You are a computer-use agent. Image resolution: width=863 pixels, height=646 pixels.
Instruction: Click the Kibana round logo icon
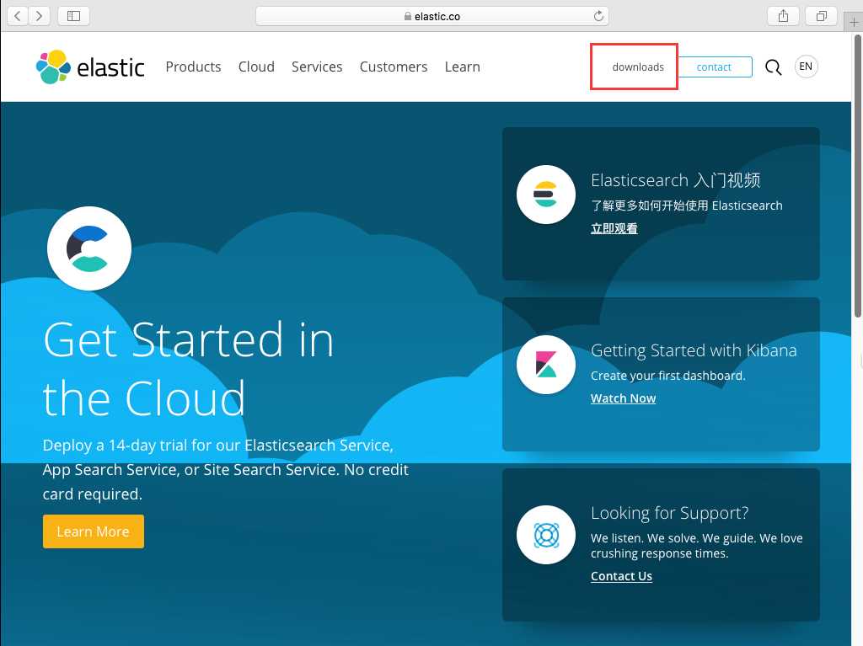click(x=546, y=364)
